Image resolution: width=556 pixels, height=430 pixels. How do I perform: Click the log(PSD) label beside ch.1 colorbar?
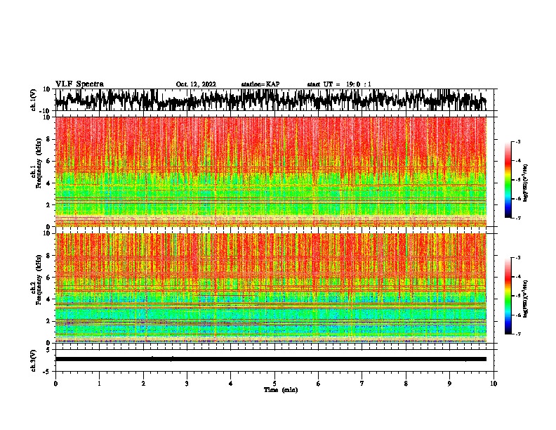(x=525, y=183)
